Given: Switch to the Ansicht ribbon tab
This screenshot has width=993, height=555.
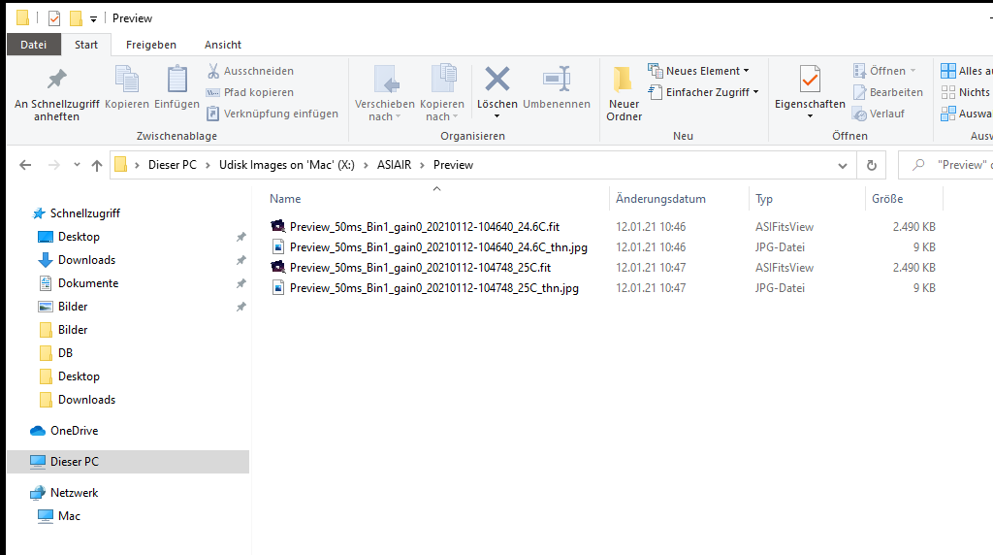Looking at the screenshot, I should pos(222,45).
